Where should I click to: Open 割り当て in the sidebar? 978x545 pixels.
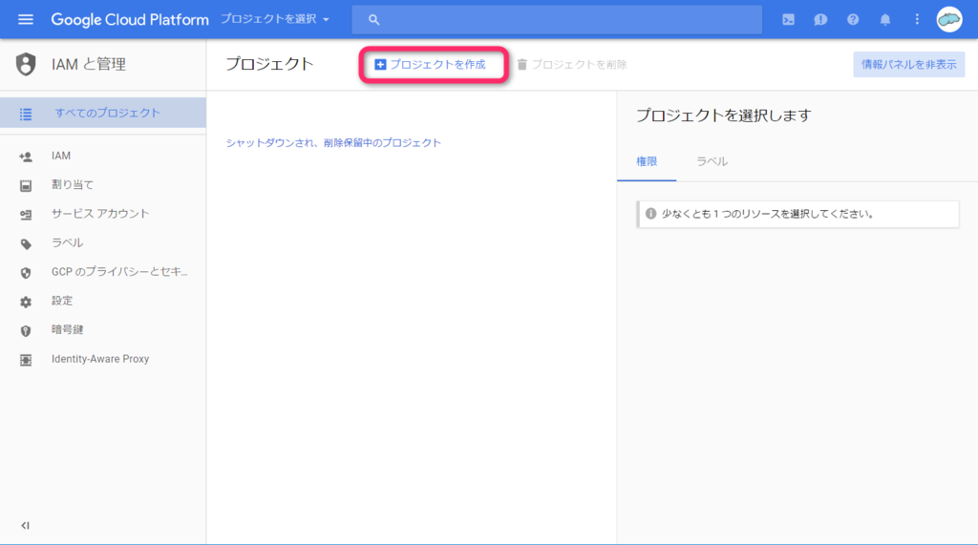tap(73, 184)
